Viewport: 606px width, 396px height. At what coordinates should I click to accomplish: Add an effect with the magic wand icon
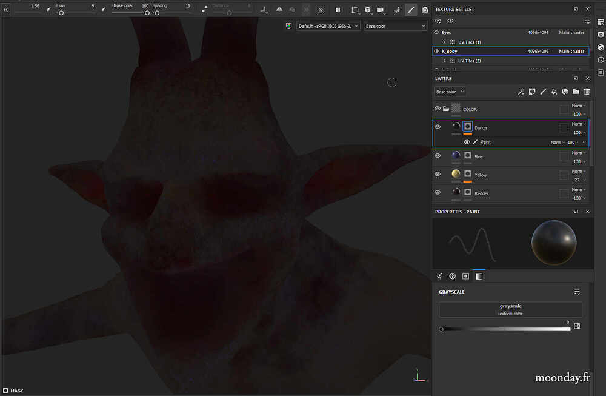(521, 92)
